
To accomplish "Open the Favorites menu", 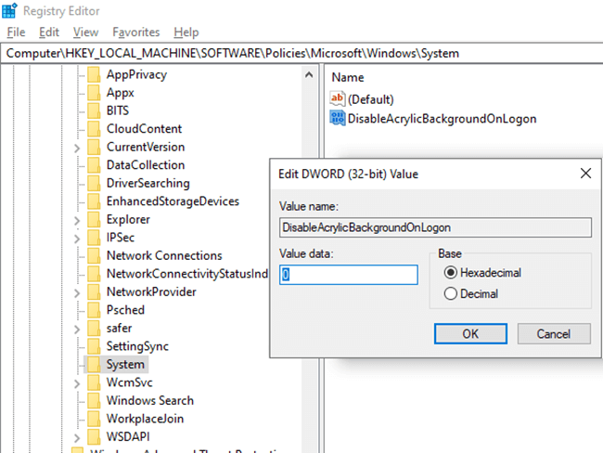I will tap(136, 32).
